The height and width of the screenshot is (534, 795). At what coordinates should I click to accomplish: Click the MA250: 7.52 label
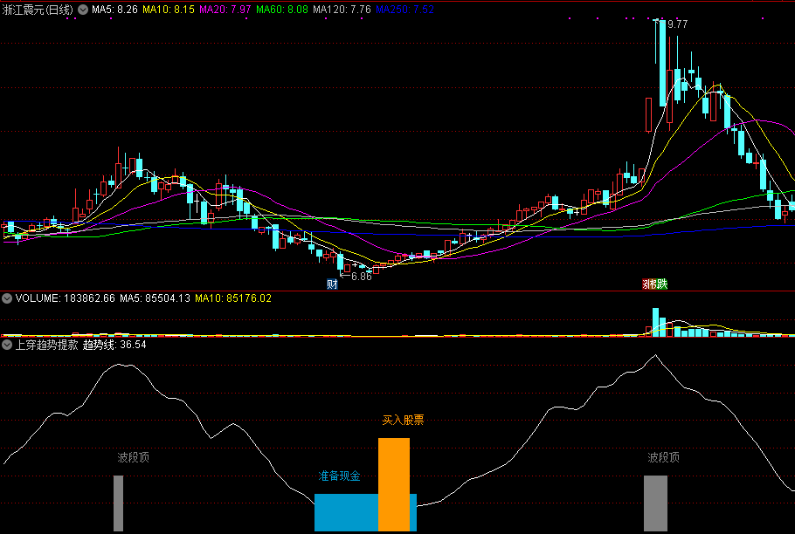(x=404, y=10)
